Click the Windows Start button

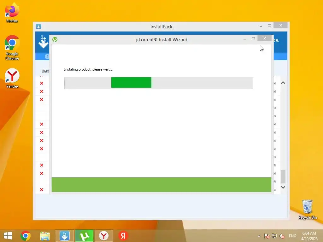(8, 236)
